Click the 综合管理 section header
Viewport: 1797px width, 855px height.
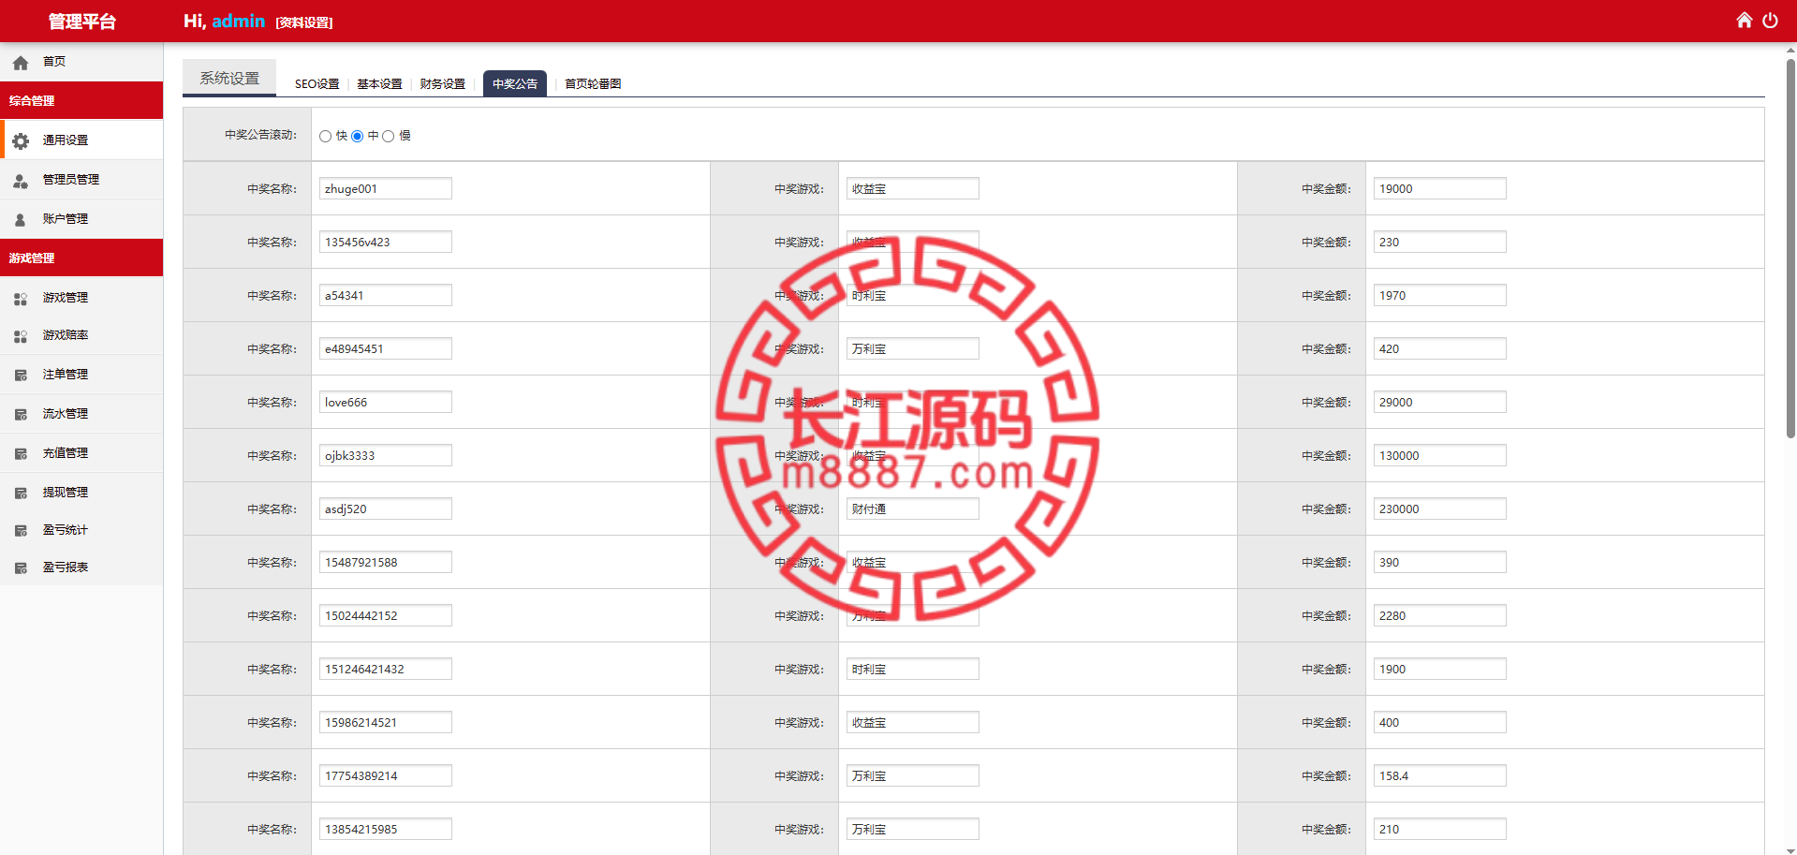click(x=81, y=100)
